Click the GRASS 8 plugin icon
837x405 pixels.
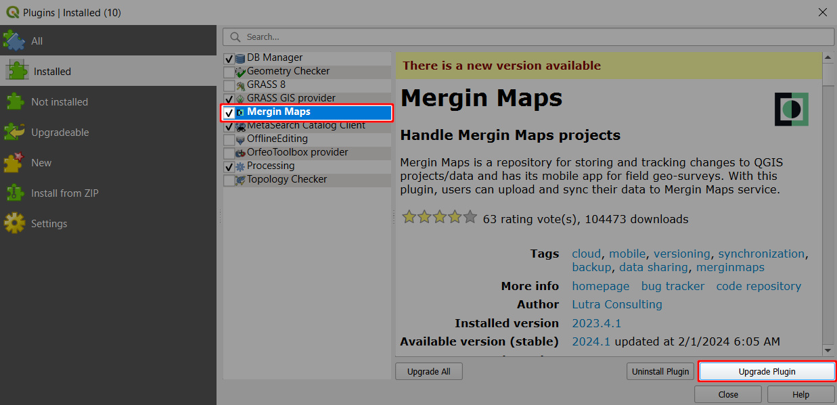(240, 85)
